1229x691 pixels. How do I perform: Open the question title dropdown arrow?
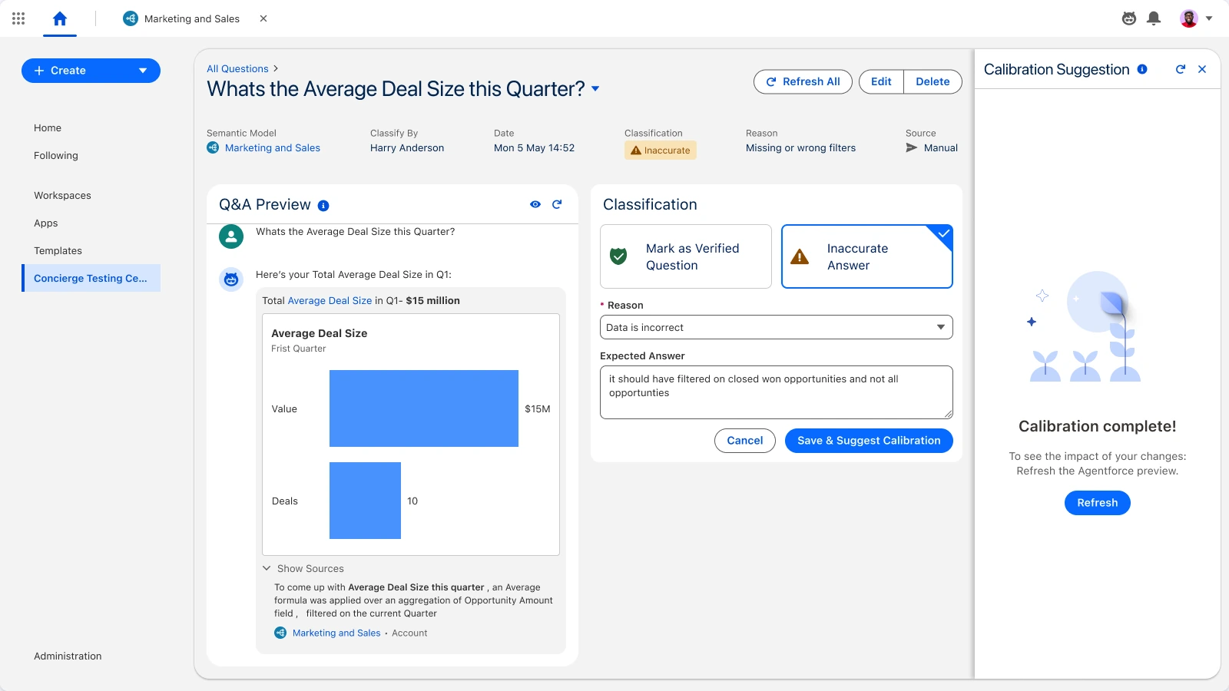pyautogui.click(x=595, y=89)
